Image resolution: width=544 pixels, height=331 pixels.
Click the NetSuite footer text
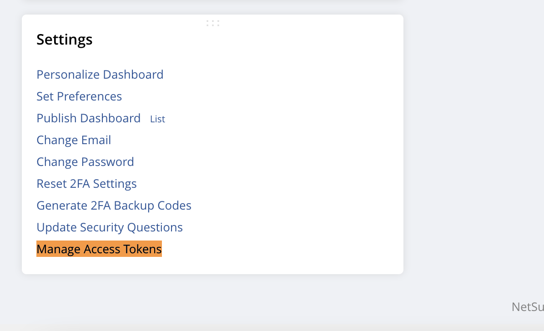coord(528,307)
